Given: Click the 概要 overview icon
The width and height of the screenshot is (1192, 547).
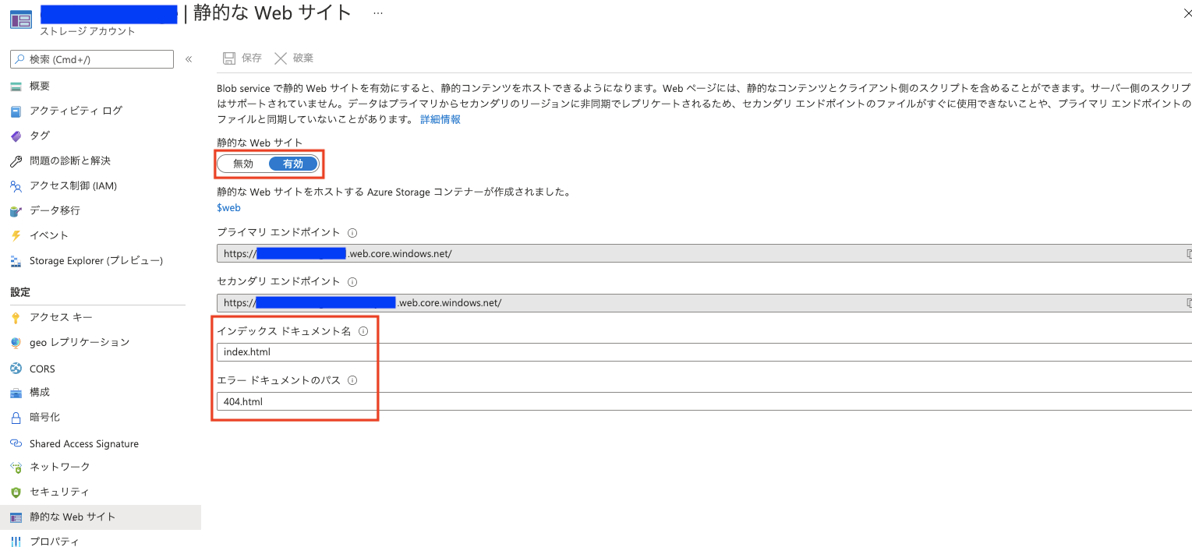Looking at the screenshot, I should click(16, 86).
